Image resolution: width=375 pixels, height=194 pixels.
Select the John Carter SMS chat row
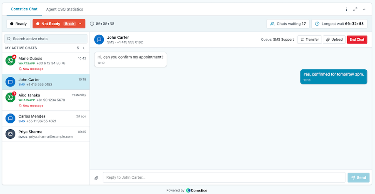click(x=46, y=82)
